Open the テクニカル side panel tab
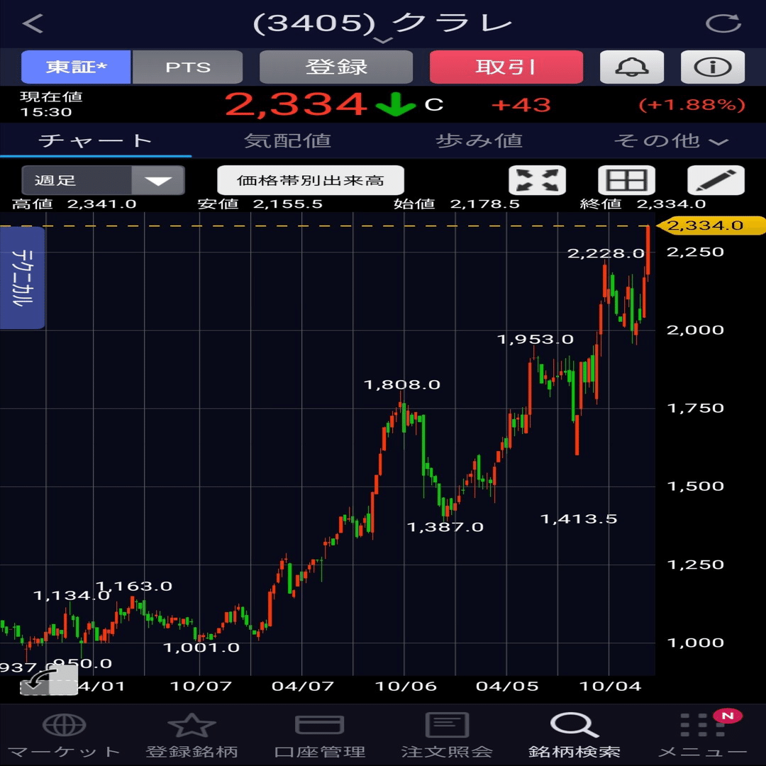The image size is (766, 766). click(22, 277)
